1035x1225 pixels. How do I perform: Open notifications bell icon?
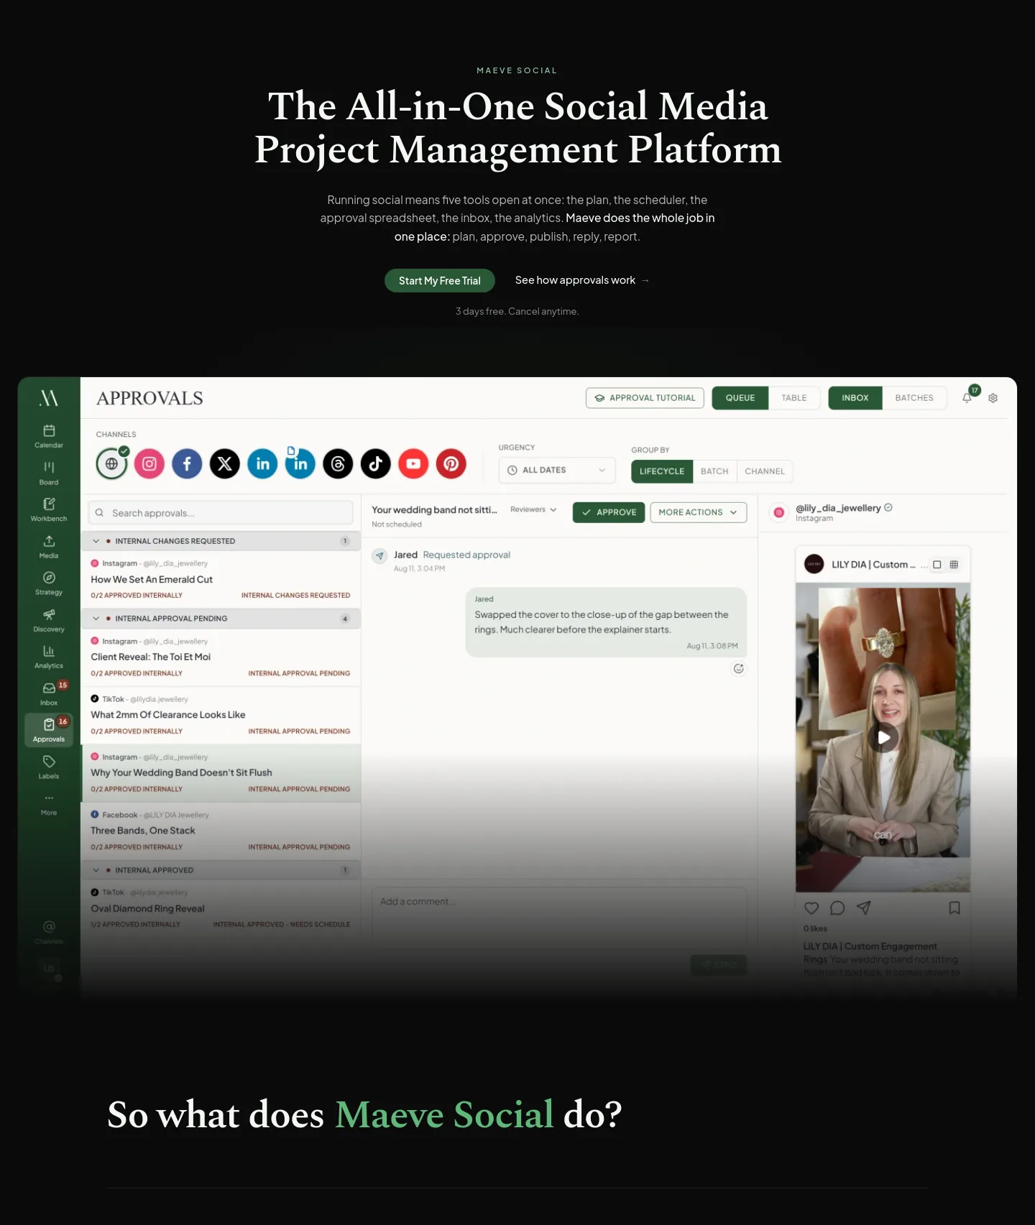(x=967, y=397)
